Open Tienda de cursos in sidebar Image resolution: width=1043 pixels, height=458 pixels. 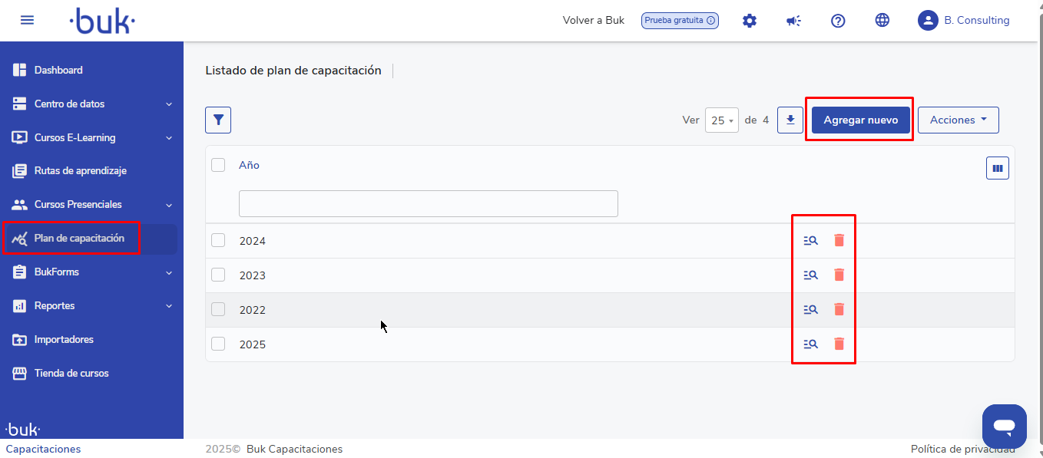click(71, 374)
